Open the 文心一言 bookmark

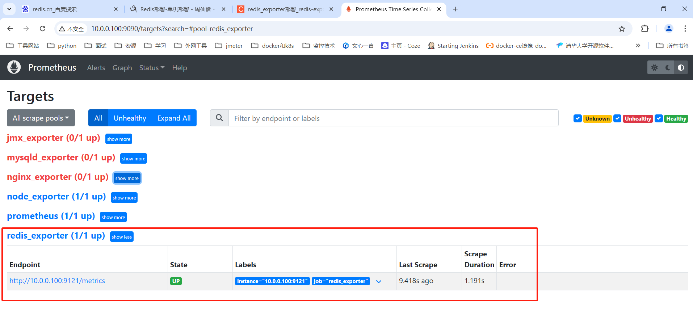[x=358, y=46]
